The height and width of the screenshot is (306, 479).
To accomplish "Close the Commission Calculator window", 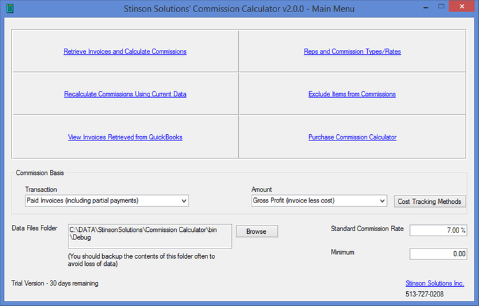I will pyautogui.click(x=462, y=6).
